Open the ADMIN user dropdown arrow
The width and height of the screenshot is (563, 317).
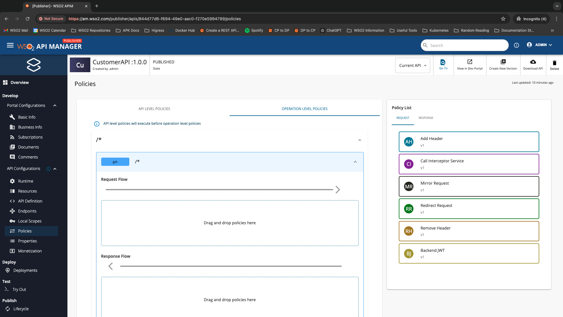[x=550, y=45]
